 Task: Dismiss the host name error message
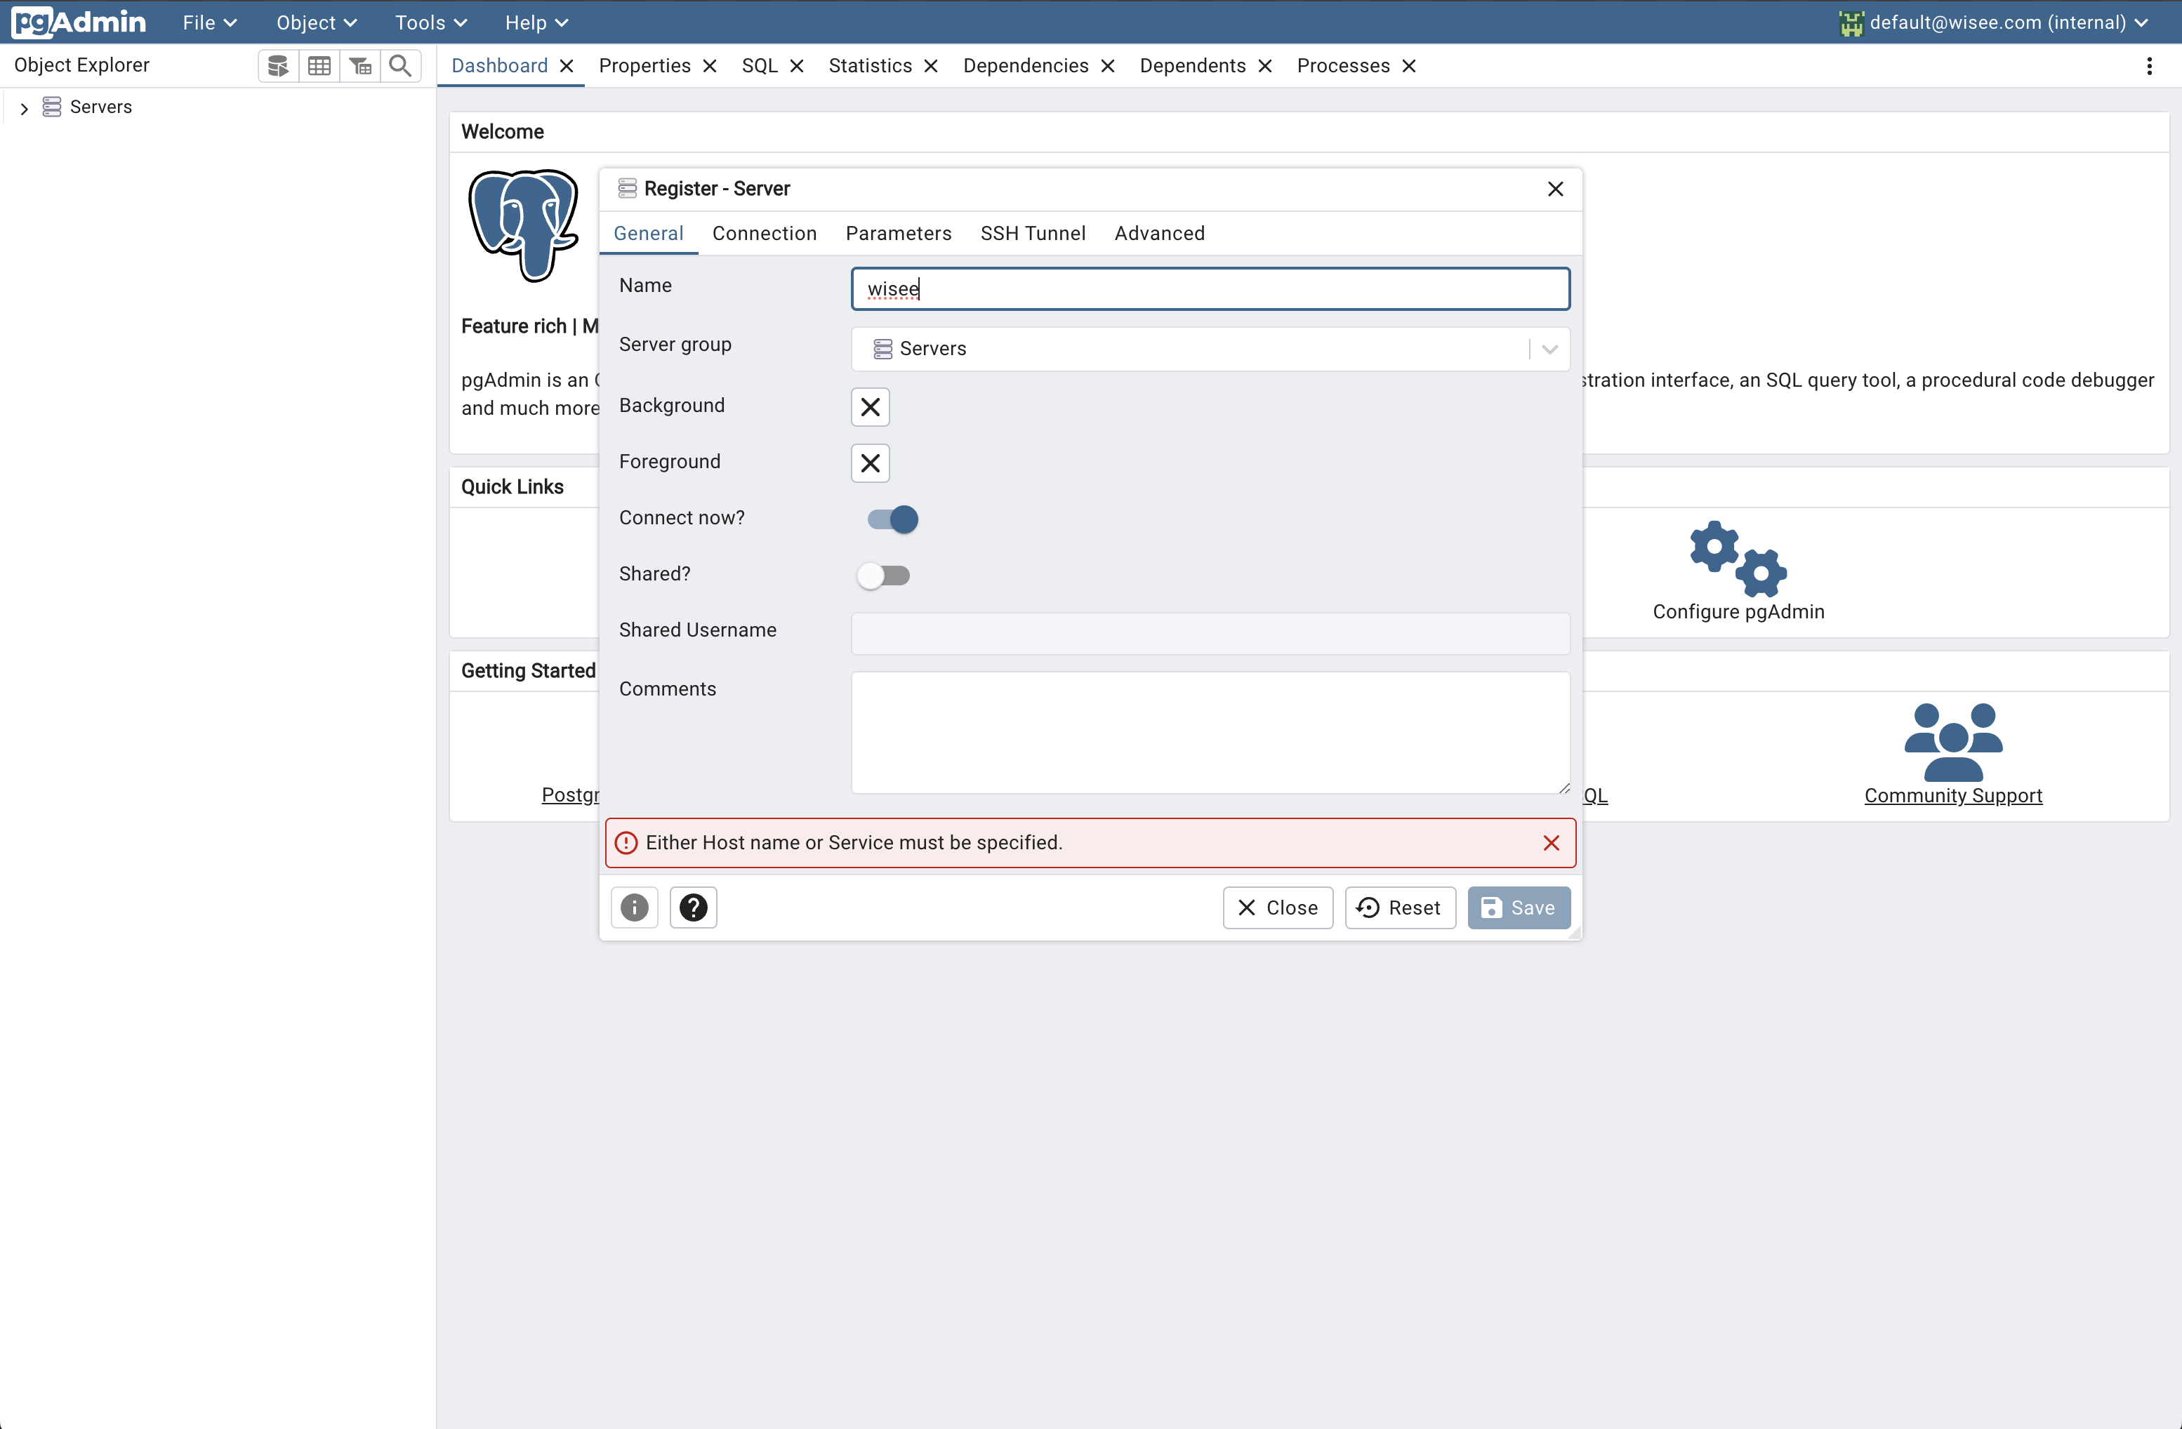coord(1552,842)
